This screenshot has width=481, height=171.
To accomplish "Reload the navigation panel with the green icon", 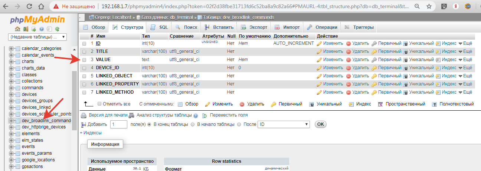I will tap(57, 29).
